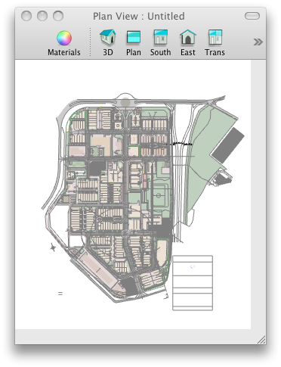Show the East elevation view
The width and height of the screenshot is (281, 367).
tap(188, 42)
